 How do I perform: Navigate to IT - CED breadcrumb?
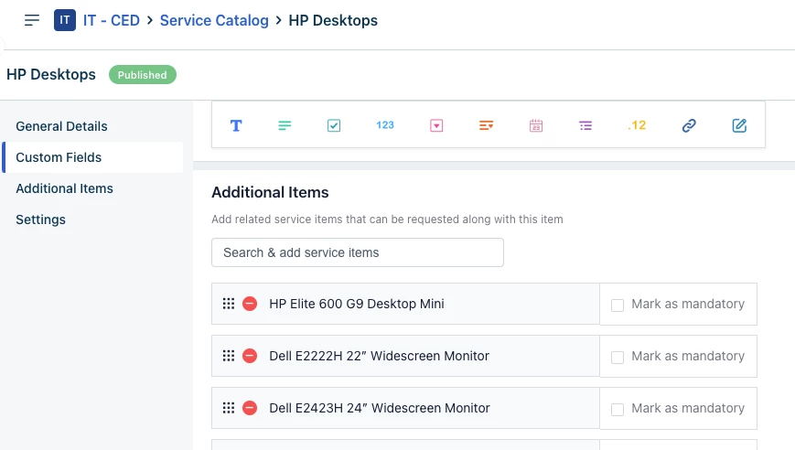coord(111,20)
